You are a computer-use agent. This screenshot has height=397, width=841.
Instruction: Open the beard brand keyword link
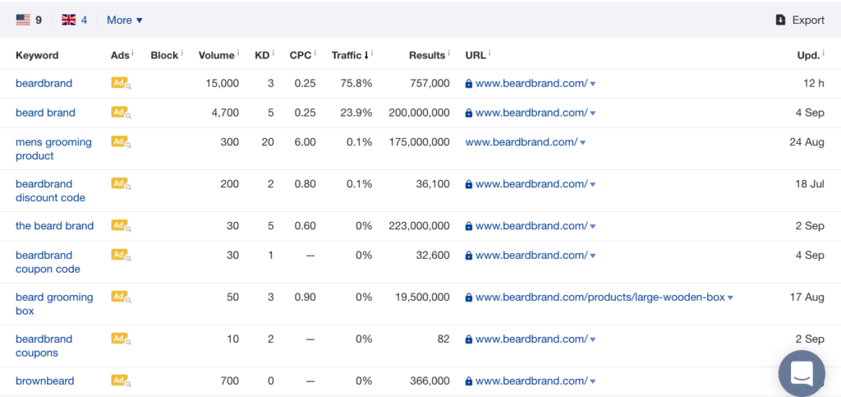click(x=46, y=113)
